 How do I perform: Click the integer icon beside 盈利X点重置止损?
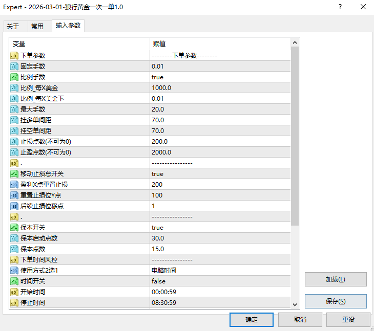click(14, 184)
